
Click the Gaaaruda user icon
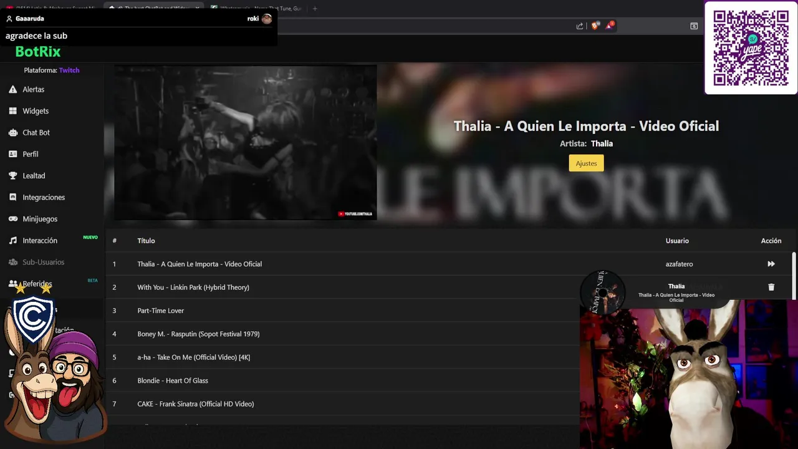(x=9, y=19)
